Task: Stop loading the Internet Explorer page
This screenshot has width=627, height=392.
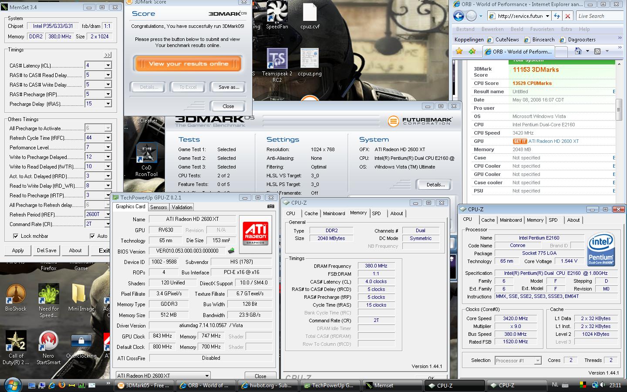Action: tap(568, 16)
